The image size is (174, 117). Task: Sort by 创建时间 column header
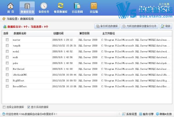click(x=58, y=33)
